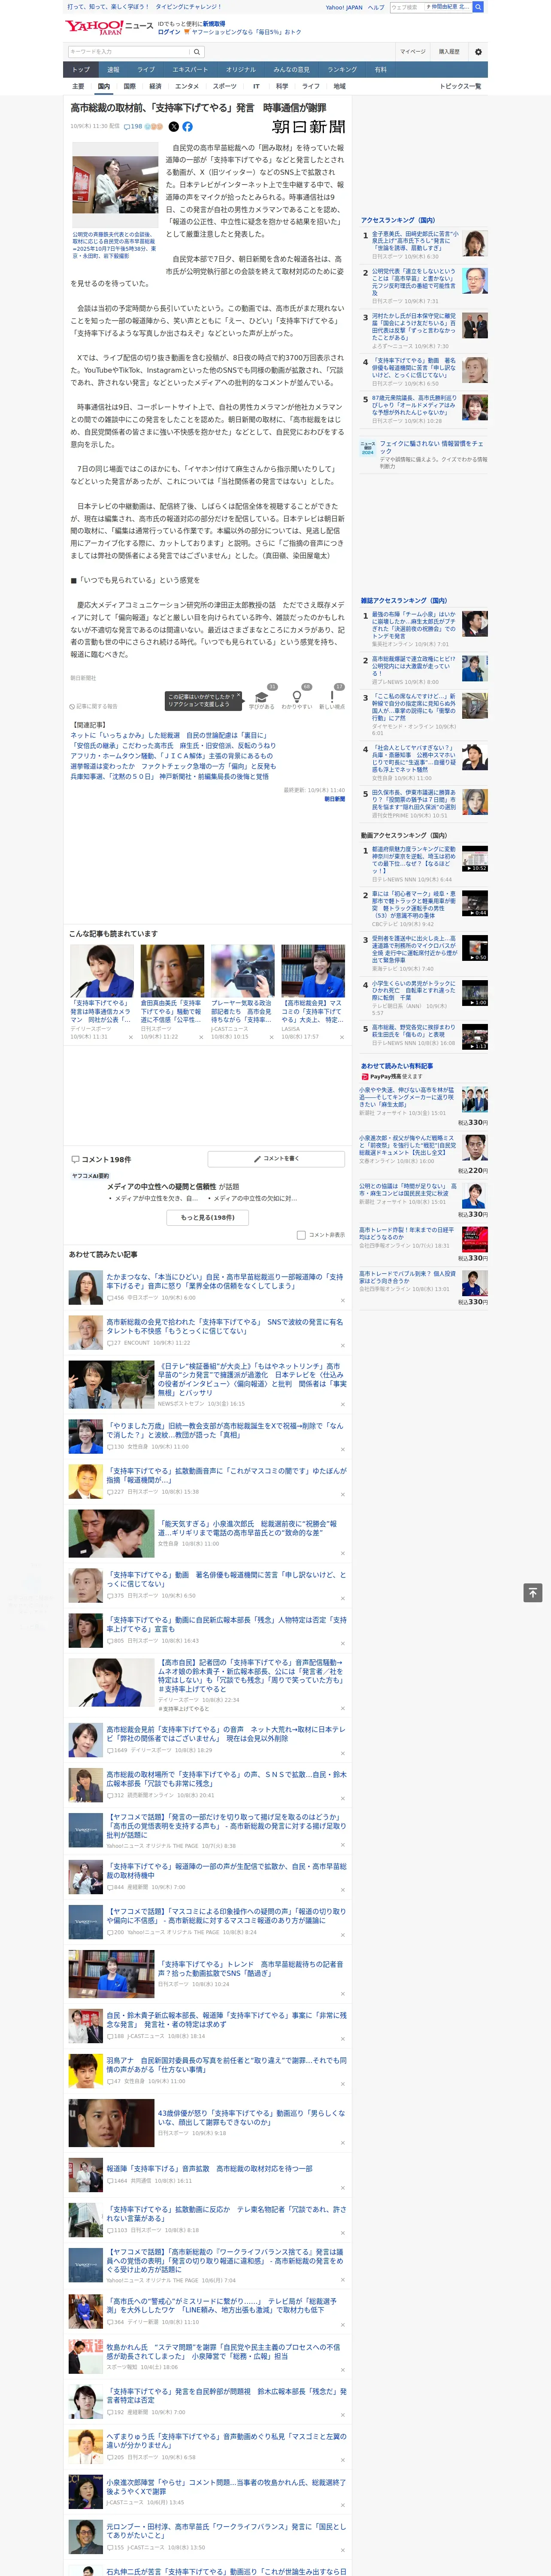Share the article on Facebook
The width and height of the screenshot is (551, 2576).
pos(187,127)
